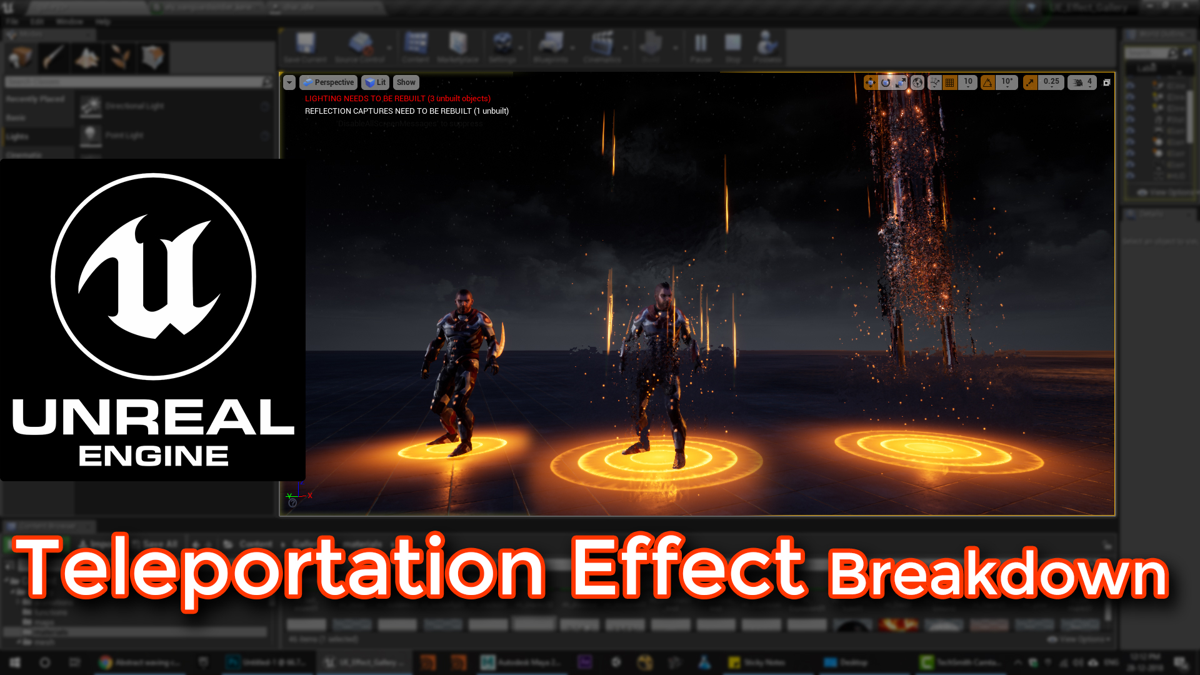The height and width of the screenshot is (675, 1200).
Task: Click the snap-to-grid icon in viewport
Action: tap(949, 82)
